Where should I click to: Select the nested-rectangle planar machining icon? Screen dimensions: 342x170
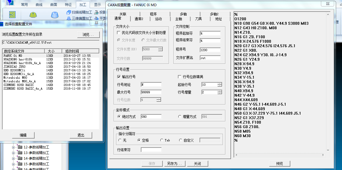[12, 15]
